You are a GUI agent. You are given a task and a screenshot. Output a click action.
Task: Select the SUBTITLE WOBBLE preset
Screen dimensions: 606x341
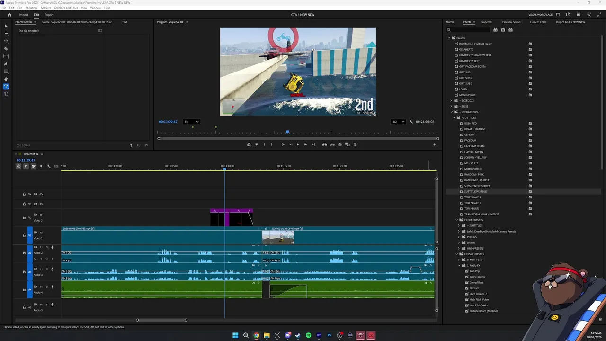[475, 191]
